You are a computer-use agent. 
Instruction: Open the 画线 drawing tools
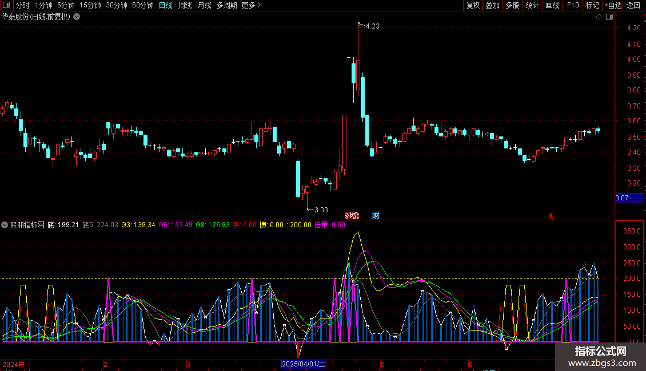coord(552,5)
